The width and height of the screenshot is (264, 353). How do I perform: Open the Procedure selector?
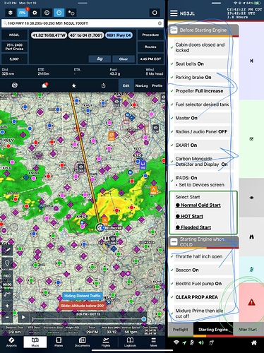point(150,35)
